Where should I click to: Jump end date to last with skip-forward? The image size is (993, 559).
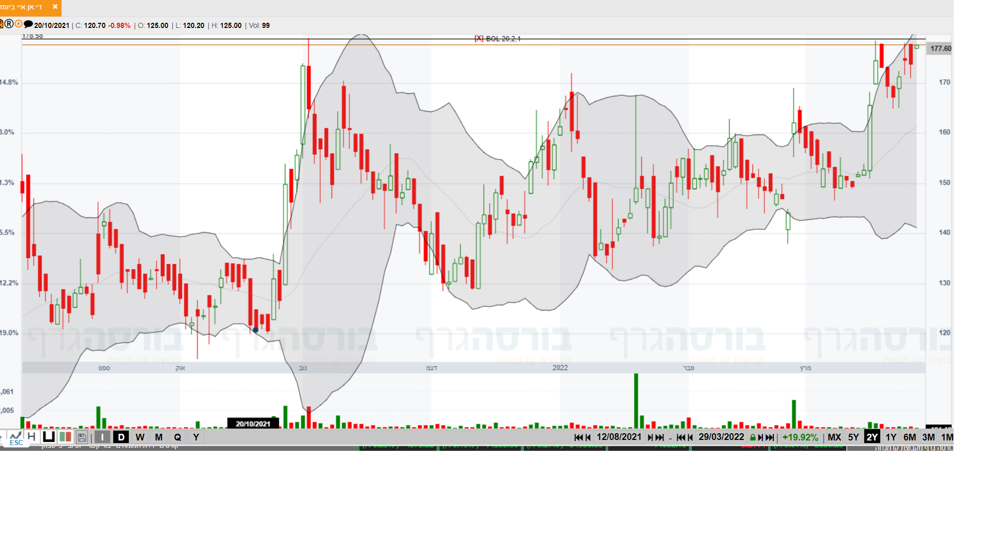click(x=770, y=437)
